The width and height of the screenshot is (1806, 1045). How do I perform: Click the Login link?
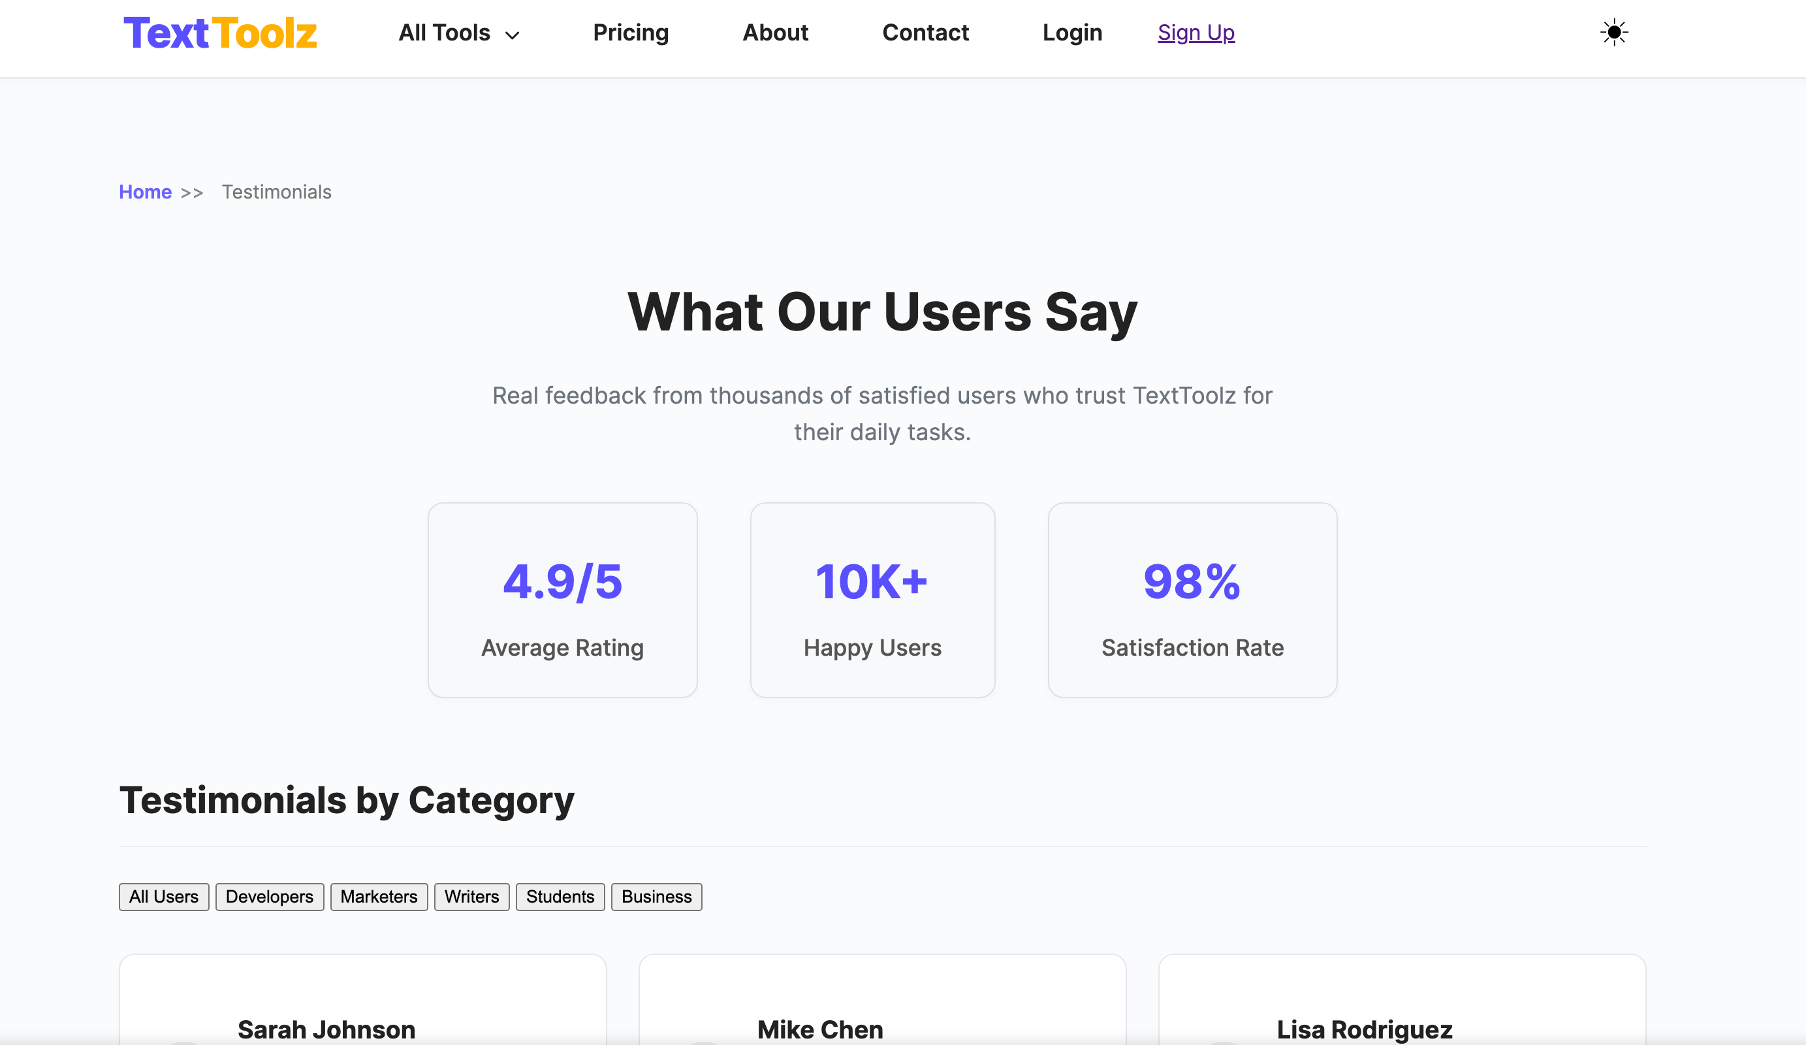(1072, 32)
